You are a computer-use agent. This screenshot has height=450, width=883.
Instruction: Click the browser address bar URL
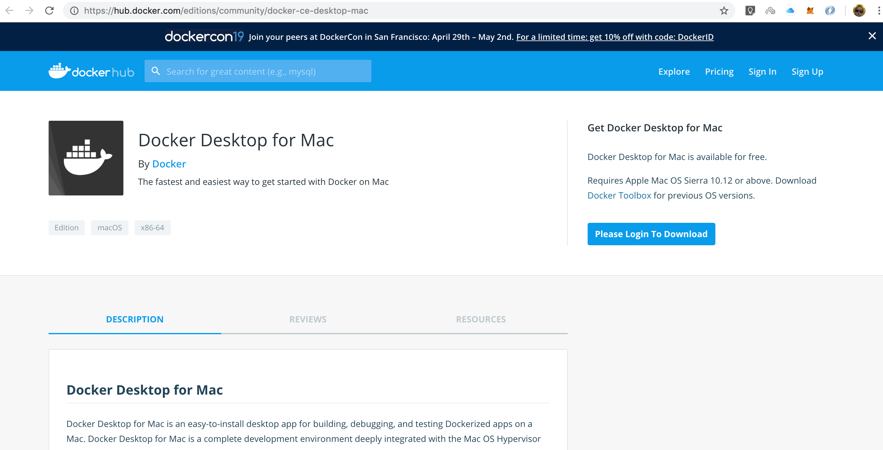(226, 11)
